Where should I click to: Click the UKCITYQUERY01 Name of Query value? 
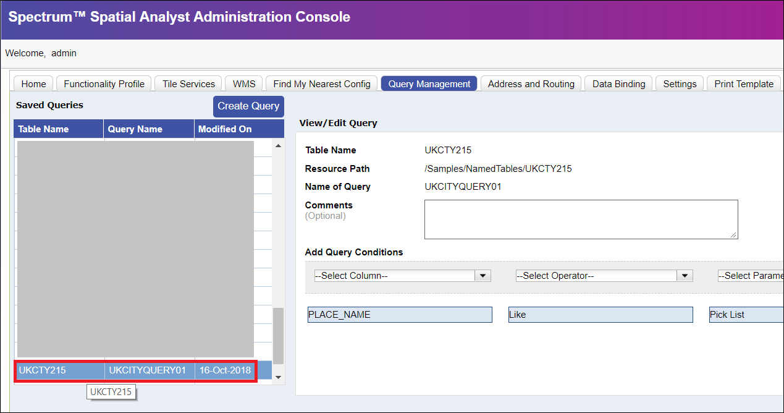click(463, 187)
